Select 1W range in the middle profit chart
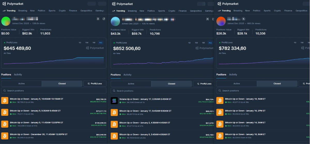310x144 pixels. [196, 43]
